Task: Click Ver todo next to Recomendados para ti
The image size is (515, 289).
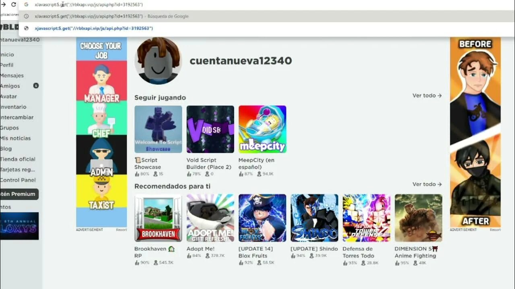Action: click(x=427, y=184)
